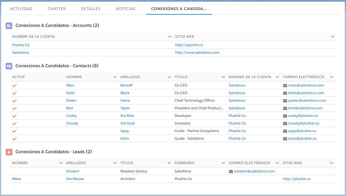The width and height of the screenshot is (346, 196).
Task: Click envelope icon beside einstein@salesforce.com
Action: click(x=231, y=171)
